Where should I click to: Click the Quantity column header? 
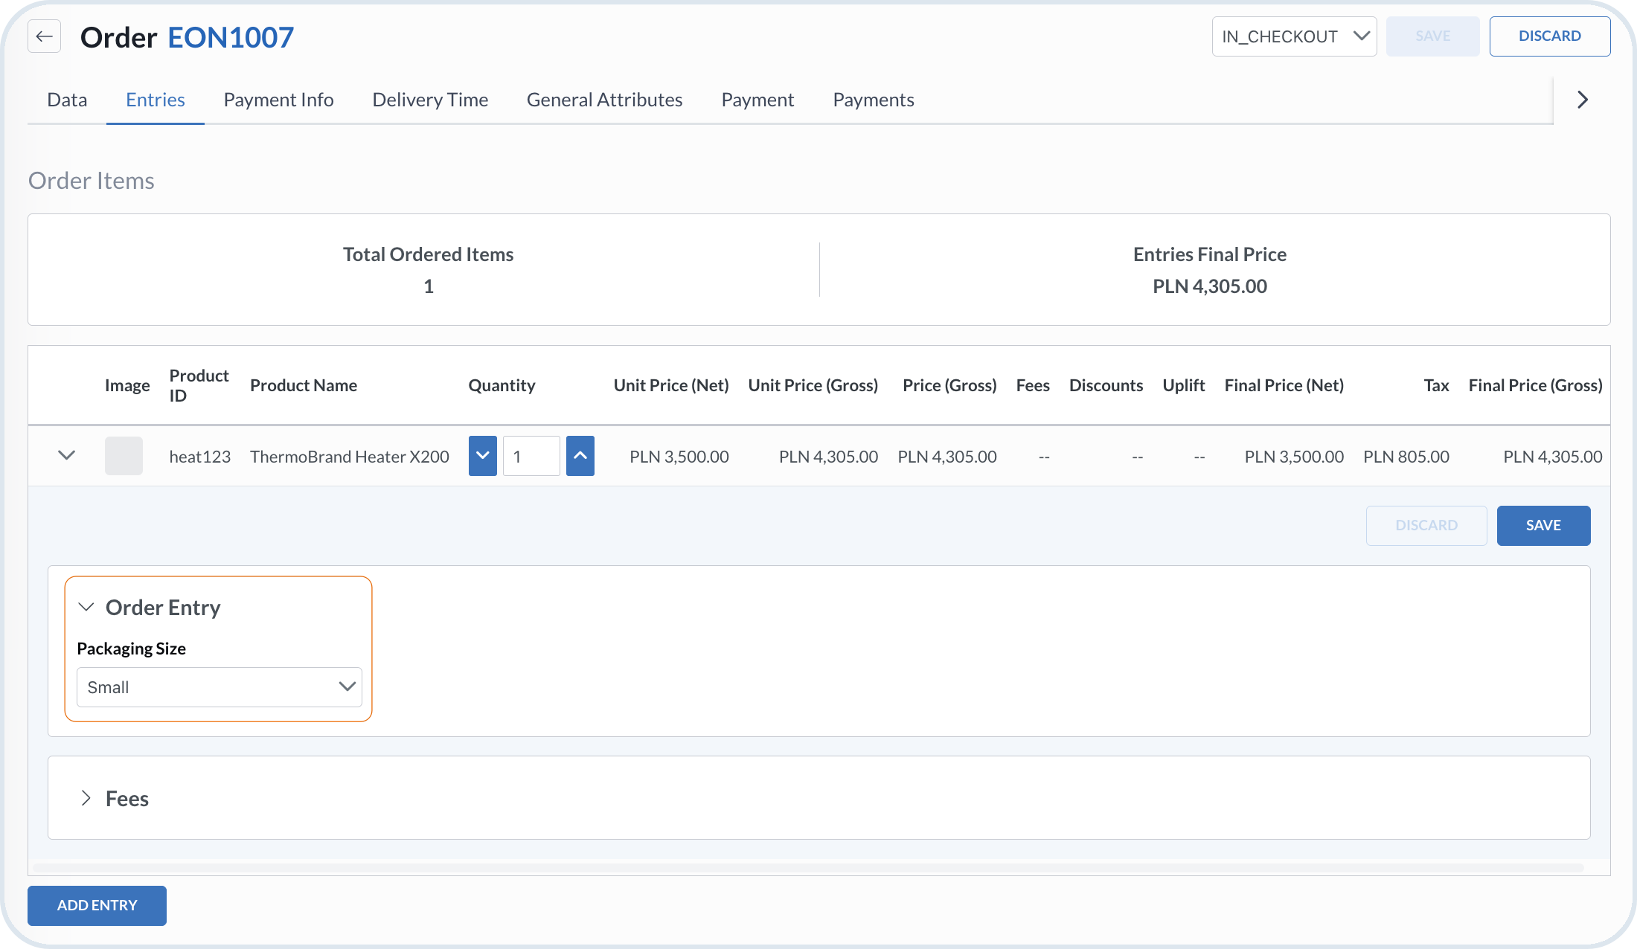(x=502, y=385)
